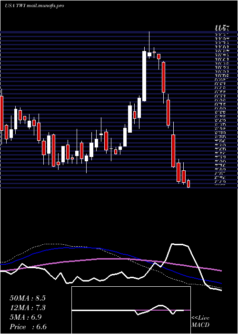Click the 5MA : 6.9 label
This screenshot has width=238, height=334.
click(26, 317)
